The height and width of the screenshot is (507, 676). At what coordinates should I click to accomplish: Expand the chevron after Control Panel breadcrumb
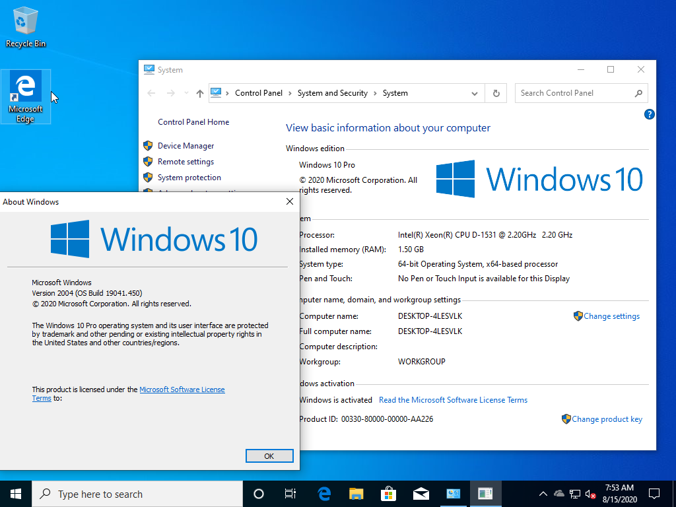(290, 93)
